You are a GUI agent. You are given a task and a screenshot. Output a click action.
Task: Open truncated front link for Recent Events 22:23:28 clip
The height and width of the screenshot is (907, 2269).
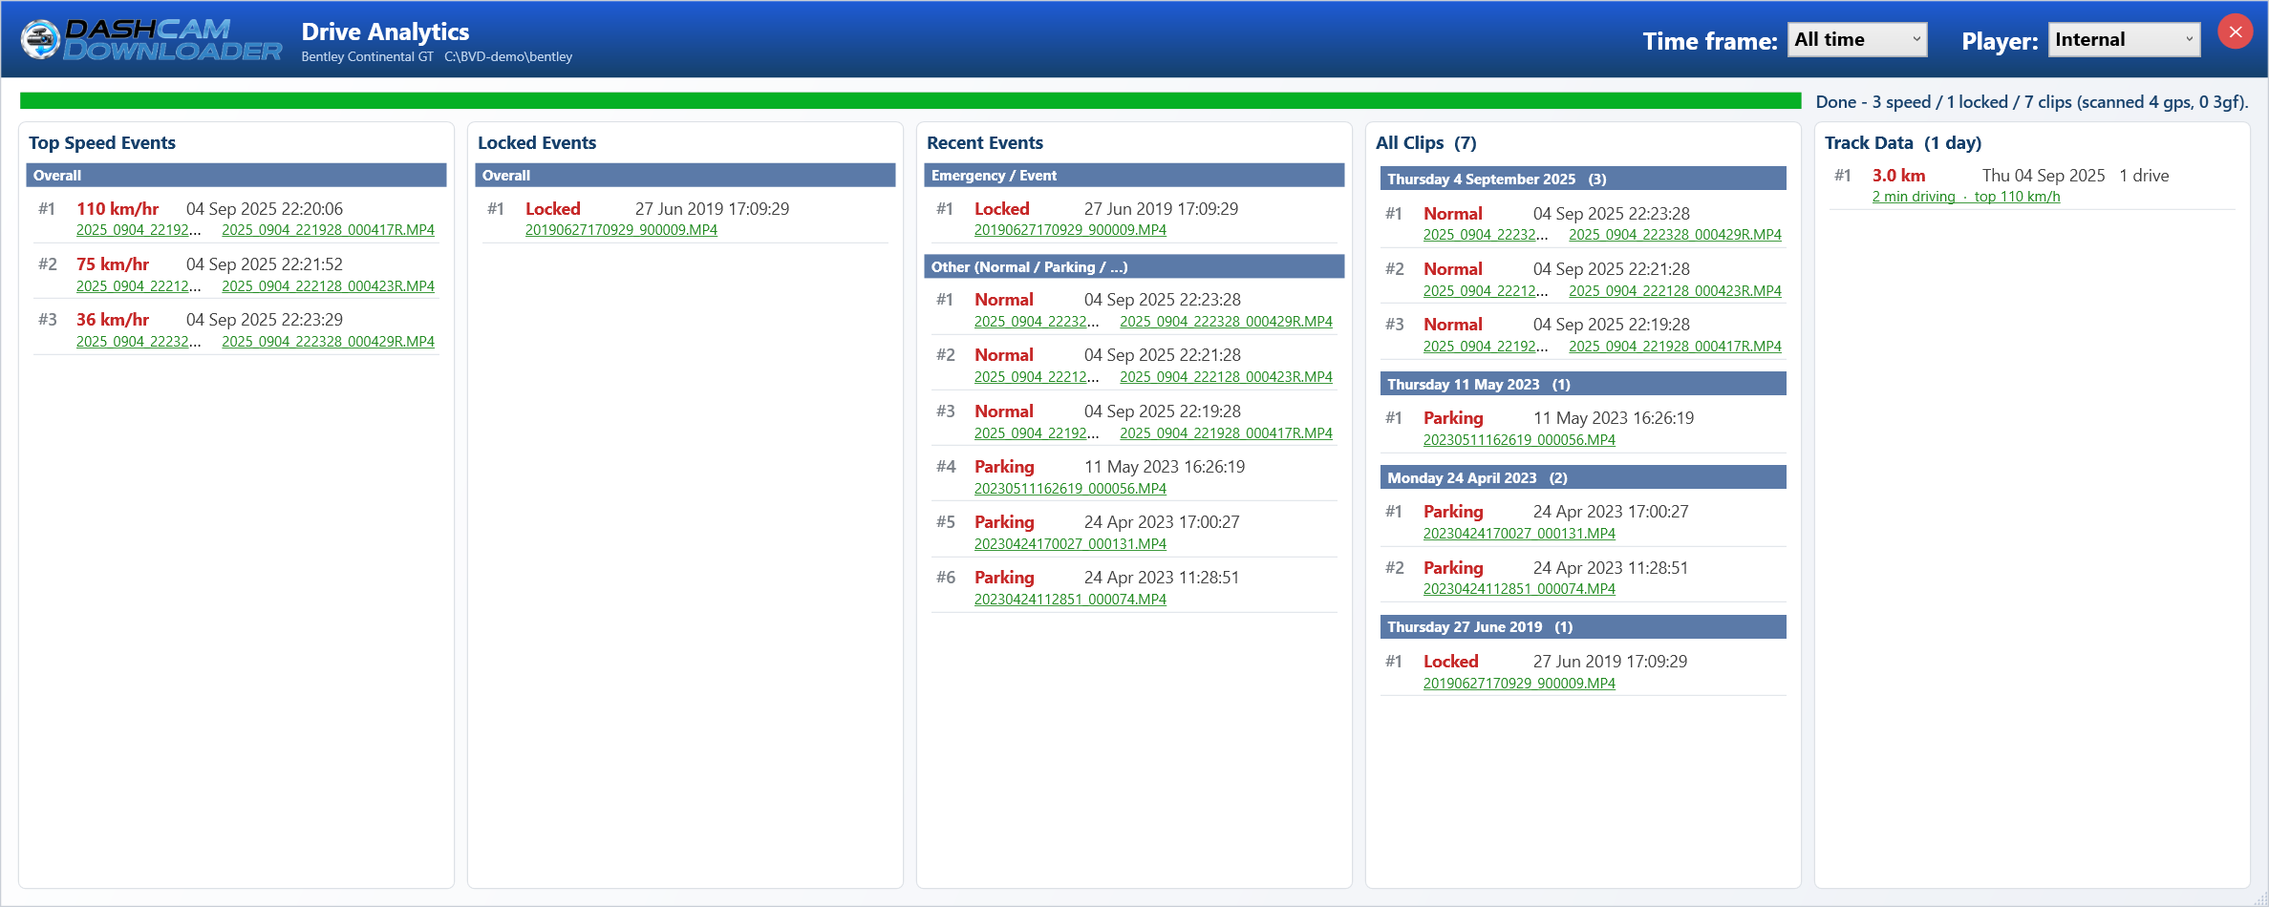pyautogui.click(x=1037, y=322)
